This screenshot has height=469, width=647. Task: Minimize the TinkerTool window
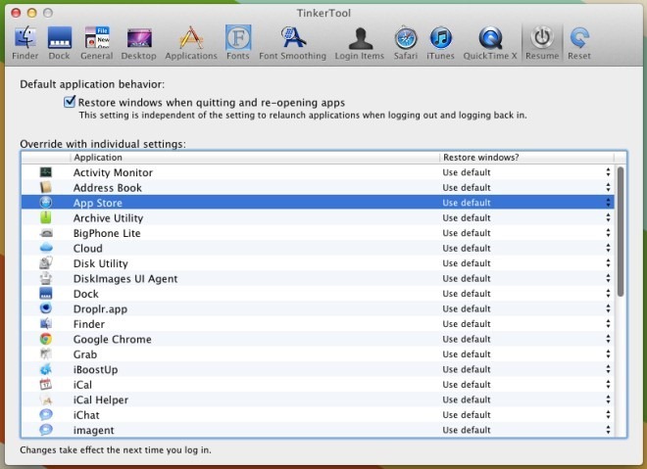click(x=31, y=13)
